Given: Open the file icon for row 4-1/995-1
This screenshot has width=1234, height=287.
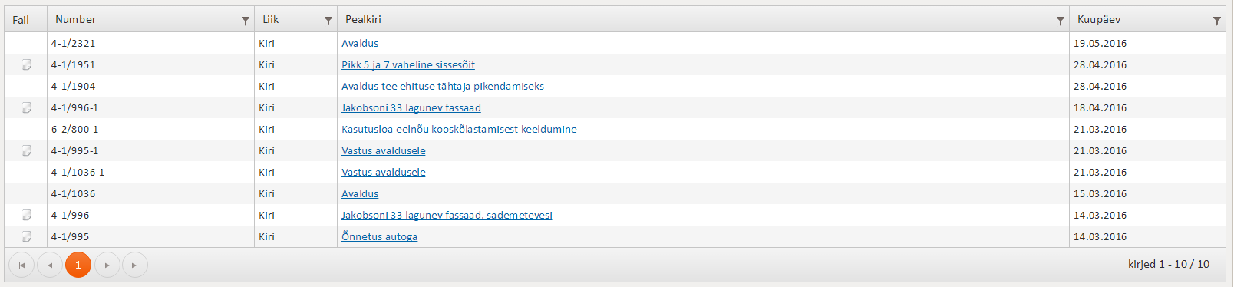Looking at the screenshot, I should tap(26, 150).
